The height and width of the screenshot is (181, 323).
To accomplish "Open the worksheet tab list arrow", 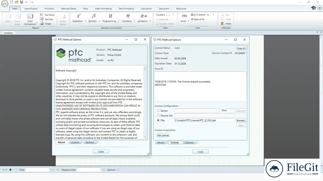I will click(x=317, y=32).
